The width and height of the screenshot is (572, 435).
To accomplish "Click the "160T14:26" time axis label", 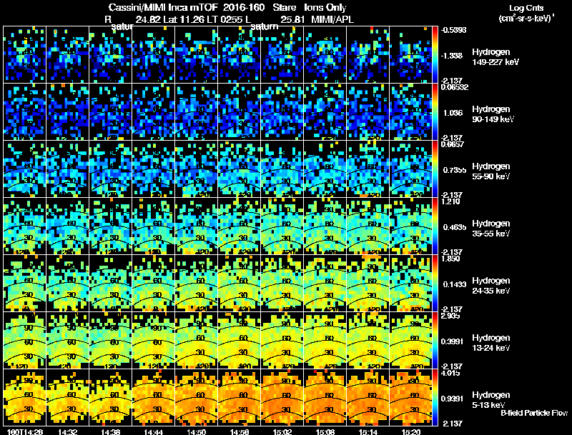I will click(x=25, y=432).
